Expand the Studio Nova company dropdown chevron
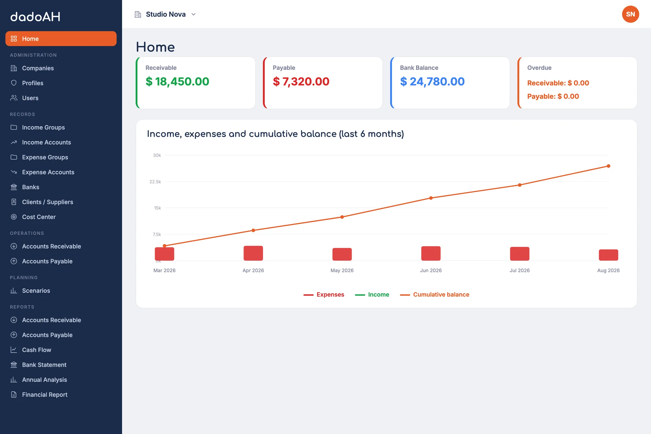 193,14
